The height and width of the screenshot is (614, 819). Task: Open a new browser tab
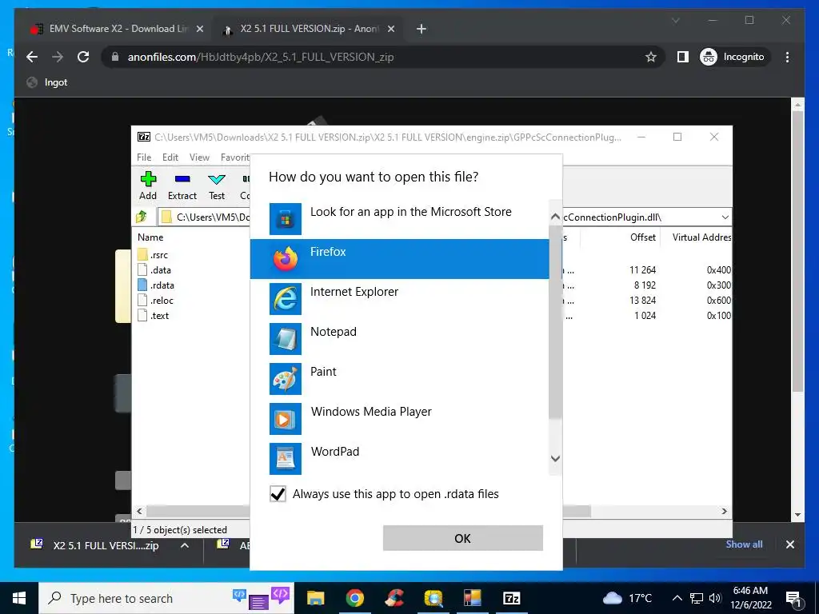pyautogui.click(x=421, y=29)
